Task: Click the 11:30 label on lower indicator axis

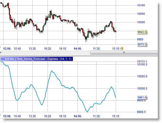Action: [x=97, y=116]
